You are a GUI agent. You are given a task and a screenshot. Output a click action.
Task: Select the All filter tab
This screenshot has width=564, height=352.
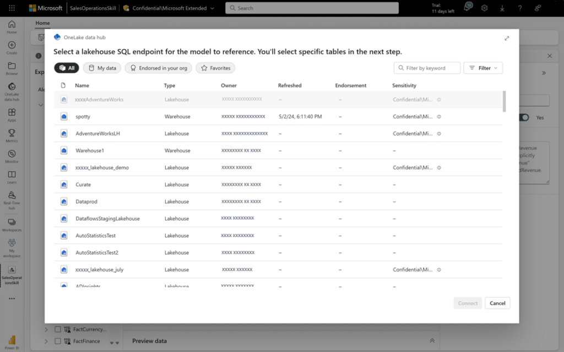67,68
